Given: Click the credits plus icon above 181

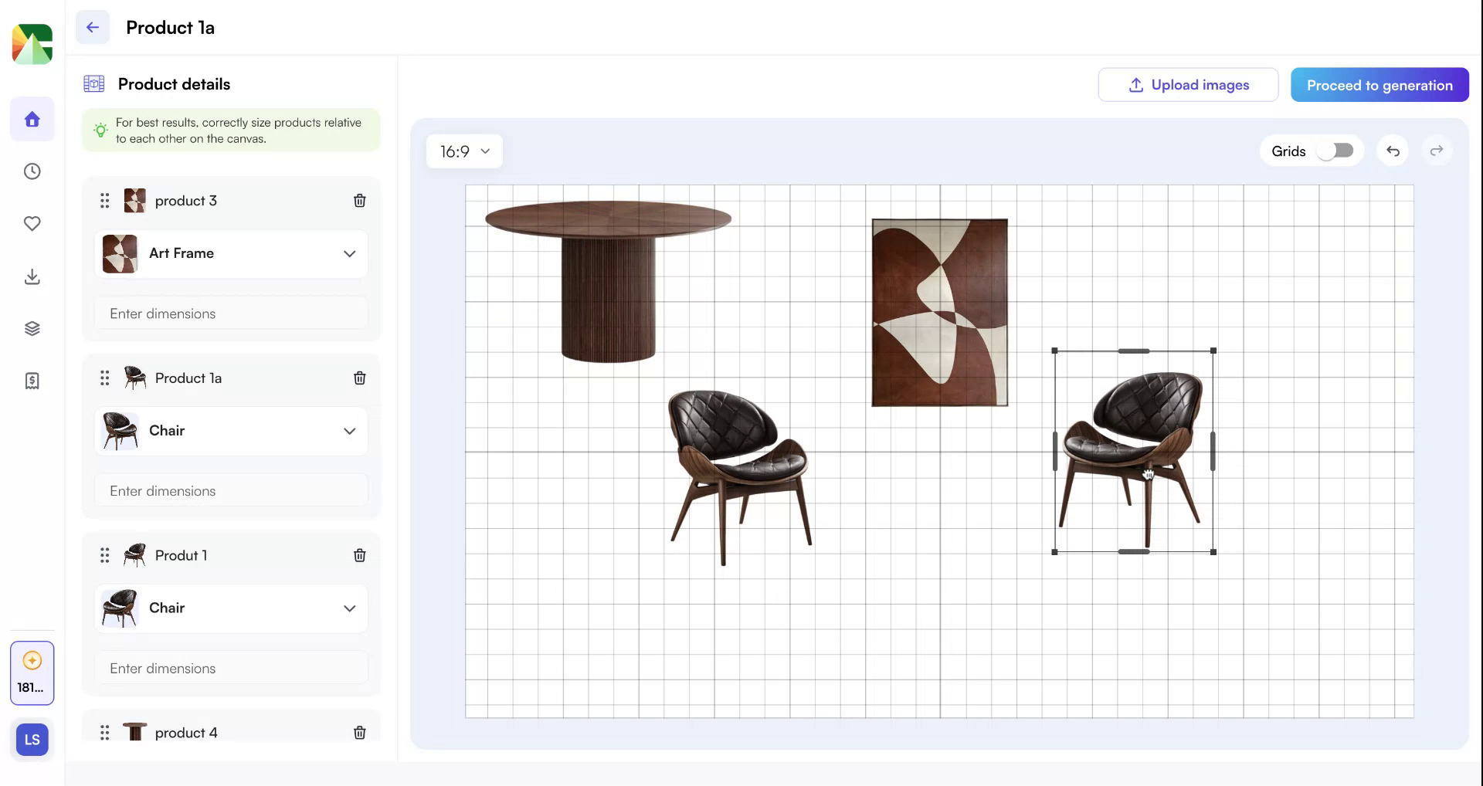Looking at the screenshot, I should 32,660.
